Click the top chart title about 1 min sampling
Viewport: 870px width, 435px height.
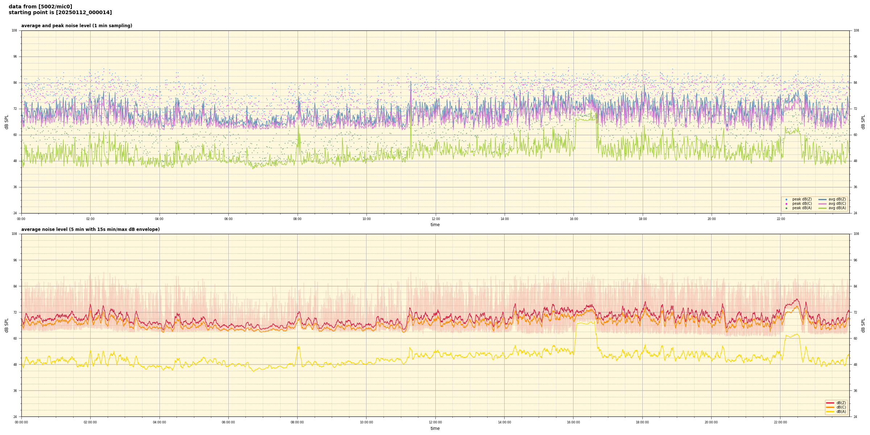click(x=76, y=26)
